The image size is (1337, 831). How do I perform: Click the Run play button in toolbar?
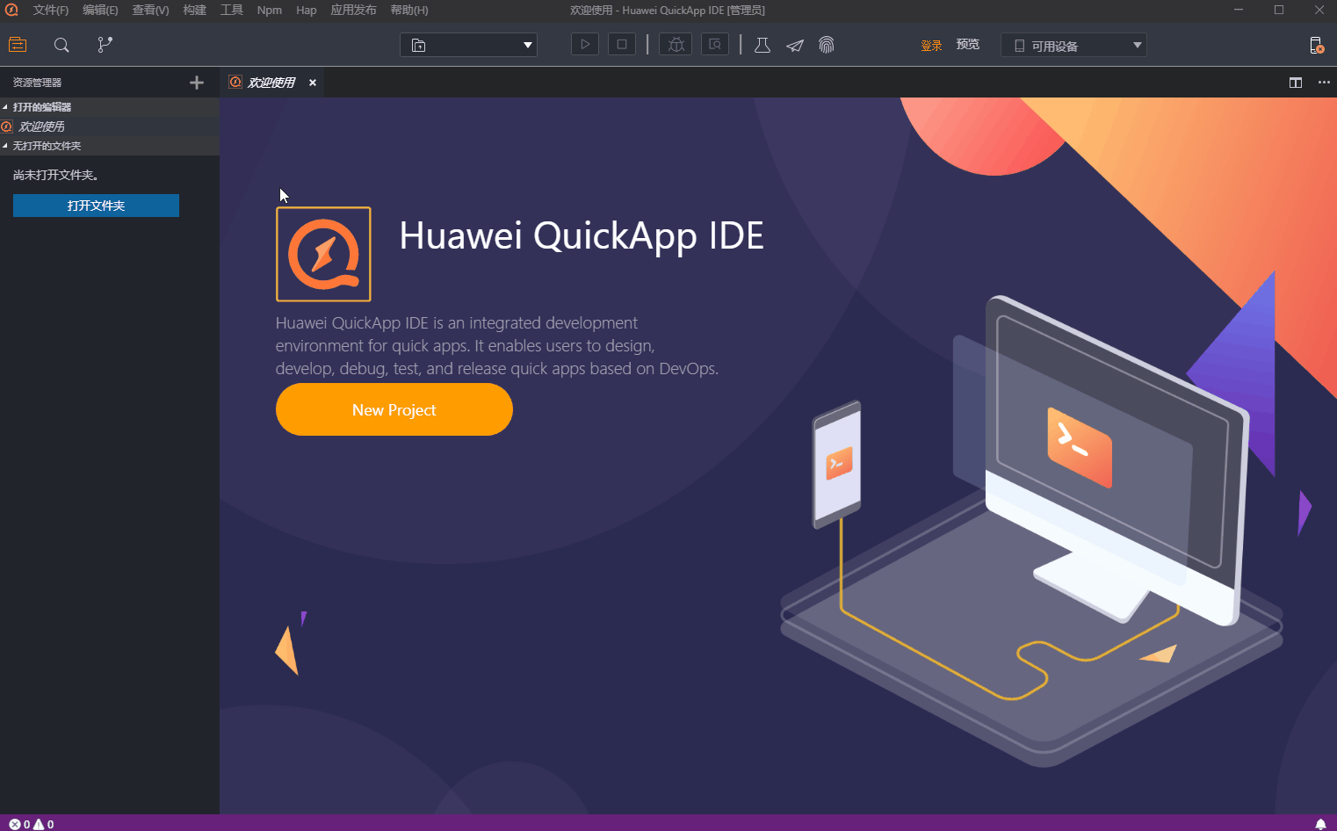[x=584, y=44]
